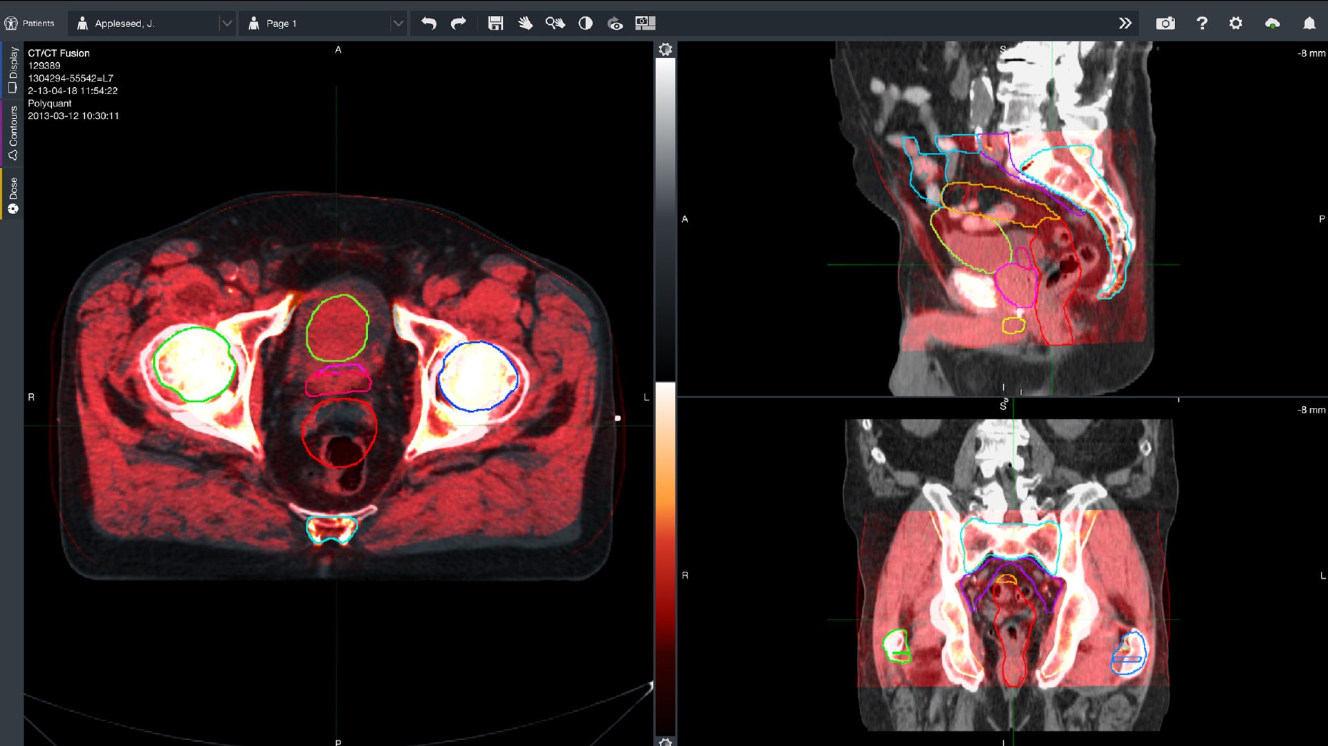1328x746 pixels.
Task: Open the application settings gear
Action: point(1237,23)
